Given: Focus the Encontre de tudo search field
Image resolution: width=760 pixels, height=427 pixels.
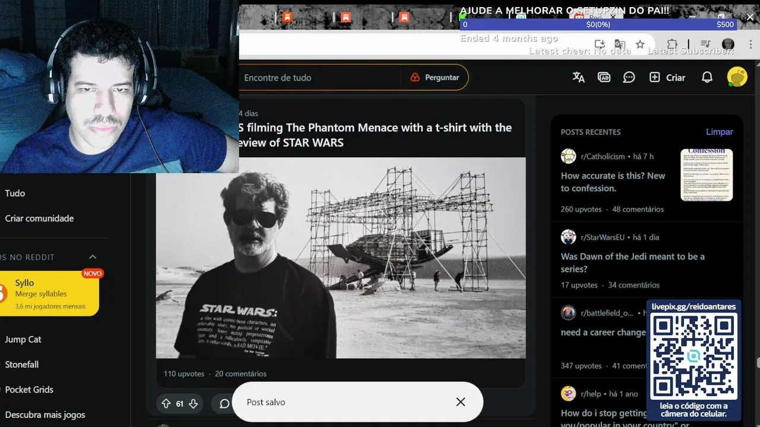Looking at the screenshot, I should tap(321, 78).
